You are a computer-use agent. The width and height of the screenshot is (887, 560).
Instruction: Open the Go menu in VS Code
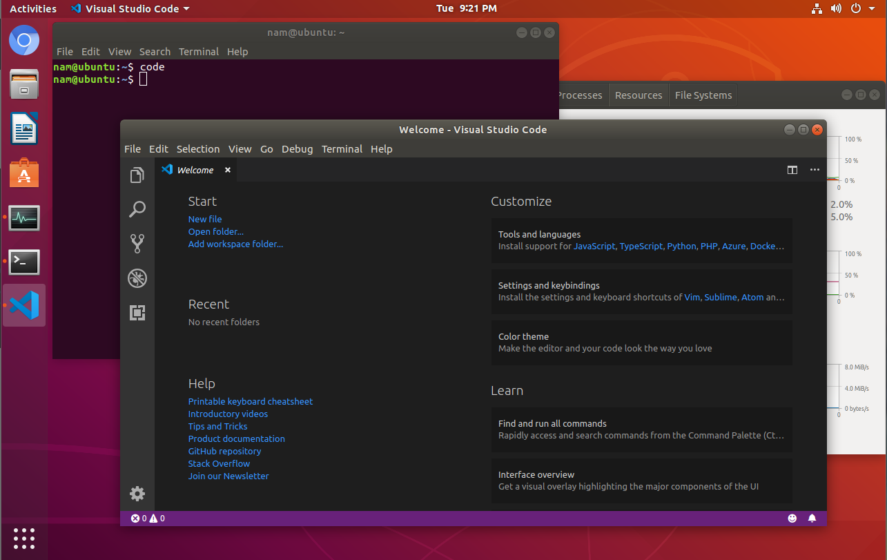[x=267, y=149]
